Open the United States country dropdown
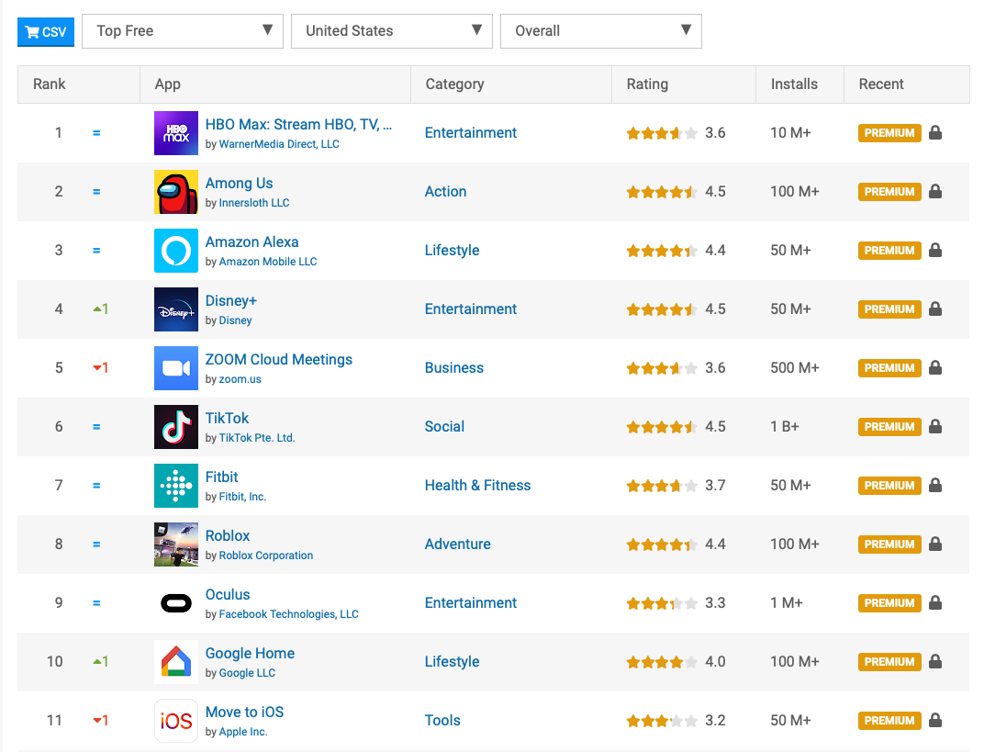The width and height of the screenshot is (984, 752). pyautogui.click(x=392, y=30)
